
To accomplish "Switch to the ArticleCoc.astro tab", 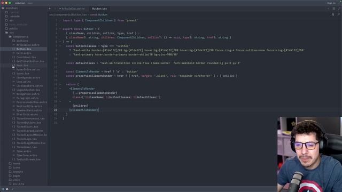I will 73,9.
